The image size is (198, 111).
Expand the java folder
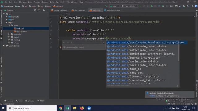pyautogui.click(x=6, y=20)
